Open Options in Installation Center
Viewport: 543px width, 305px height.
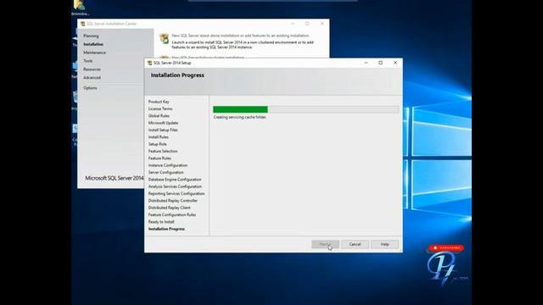coord(90,88)
